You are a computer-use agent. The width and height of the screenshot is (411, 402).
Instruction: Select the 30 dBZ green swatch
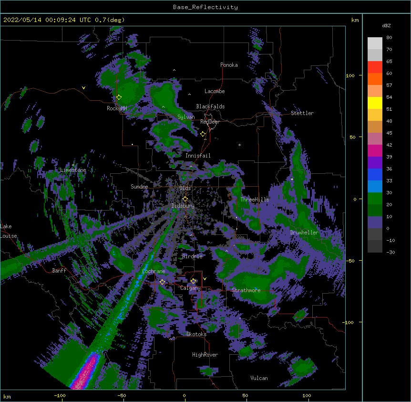tap(375, 199)
